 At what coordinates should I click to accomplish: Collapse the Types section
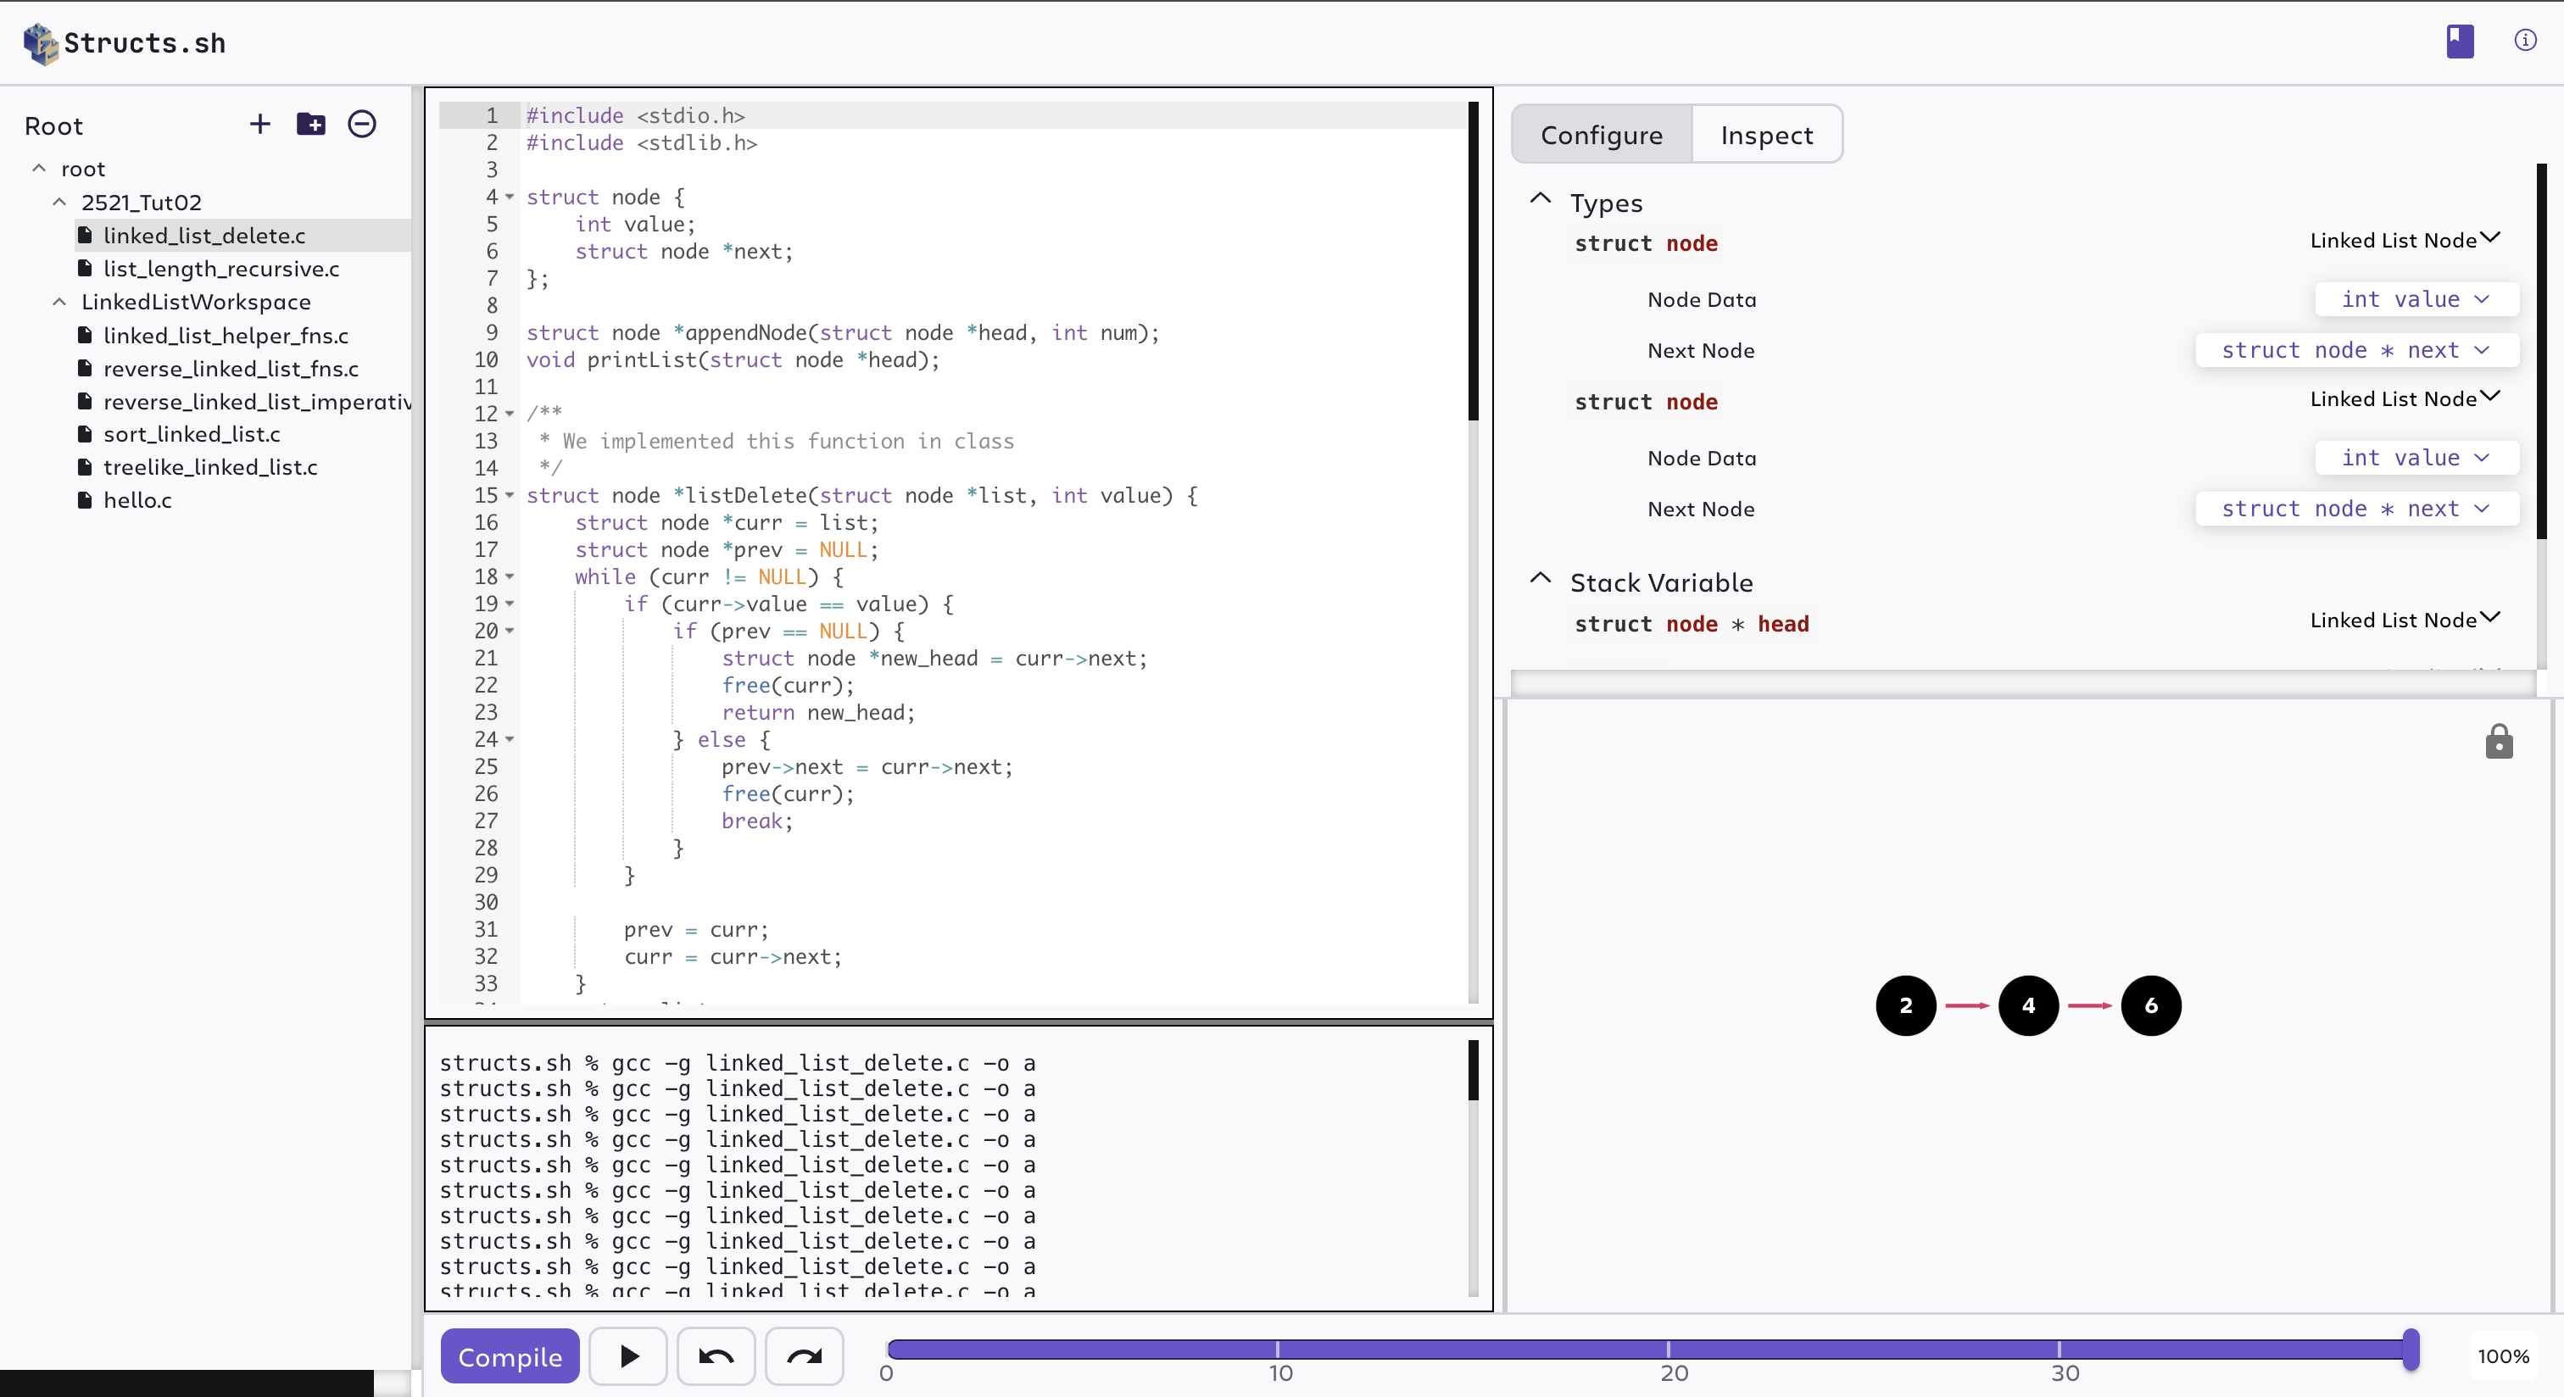click(x=1540, y=199)
